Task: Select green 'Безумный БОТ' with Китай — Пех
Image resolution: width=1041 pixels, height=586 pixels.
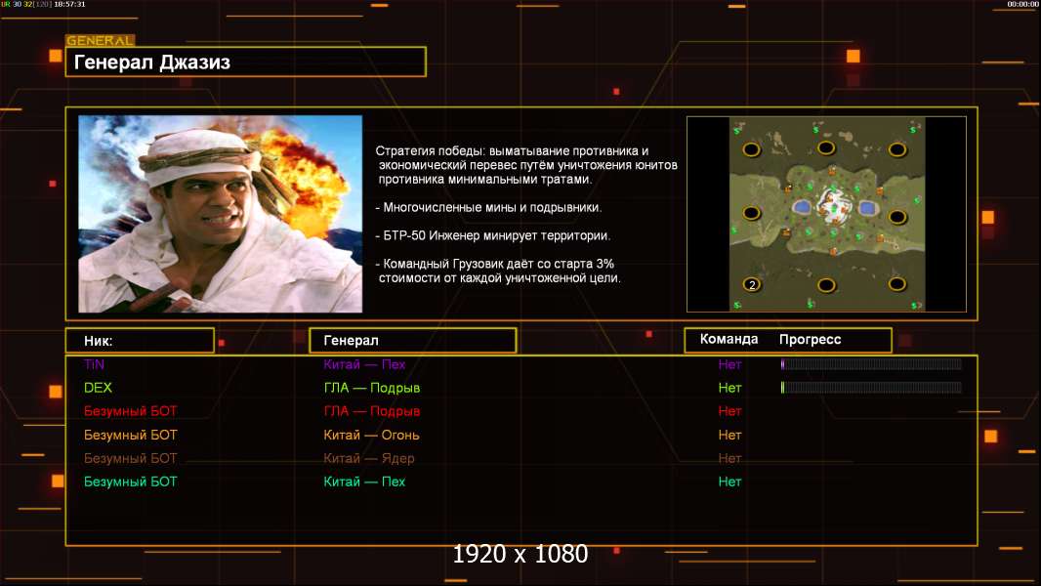Action: (130, 481)
